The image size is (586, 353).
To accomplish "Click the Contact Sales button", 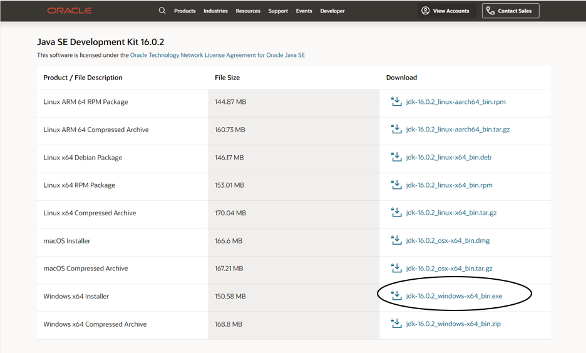I will pos(510,11).
